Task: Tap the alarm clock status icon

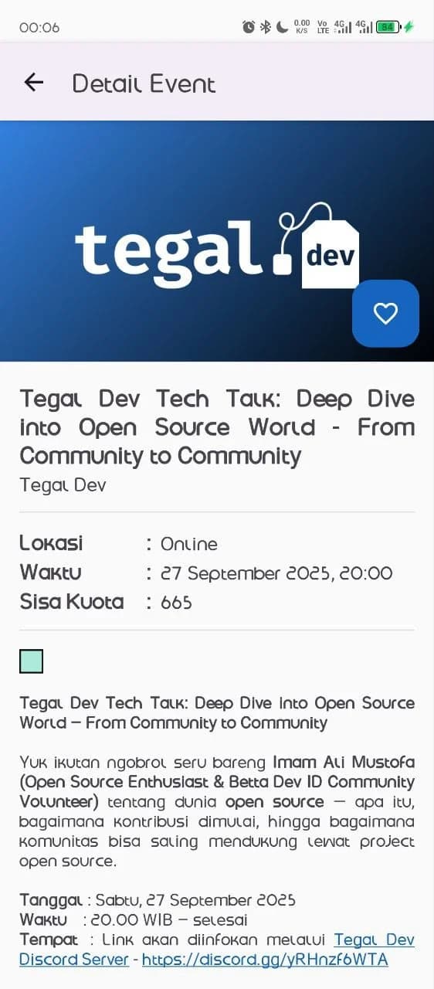Action: click(249, 27)
